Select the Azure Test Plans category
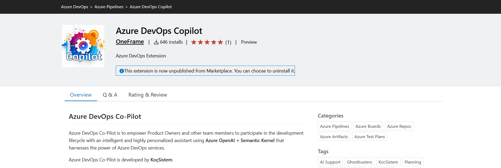501x168 pixels. click(370, 137)
